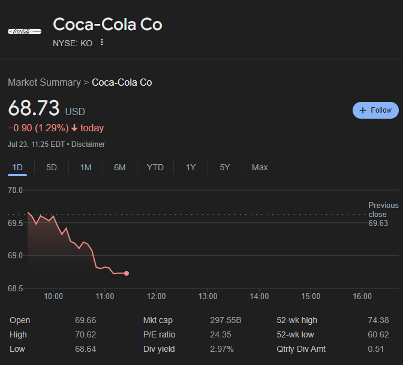Click the Div yield value 2.97%

222,349
